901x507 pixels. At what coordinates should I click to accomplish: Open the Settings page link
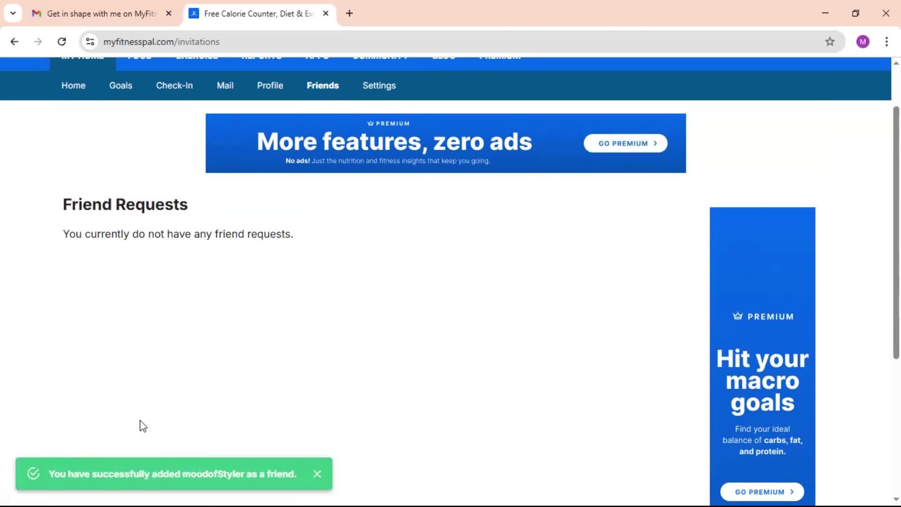pyautogui.click(x=379, y=85)
